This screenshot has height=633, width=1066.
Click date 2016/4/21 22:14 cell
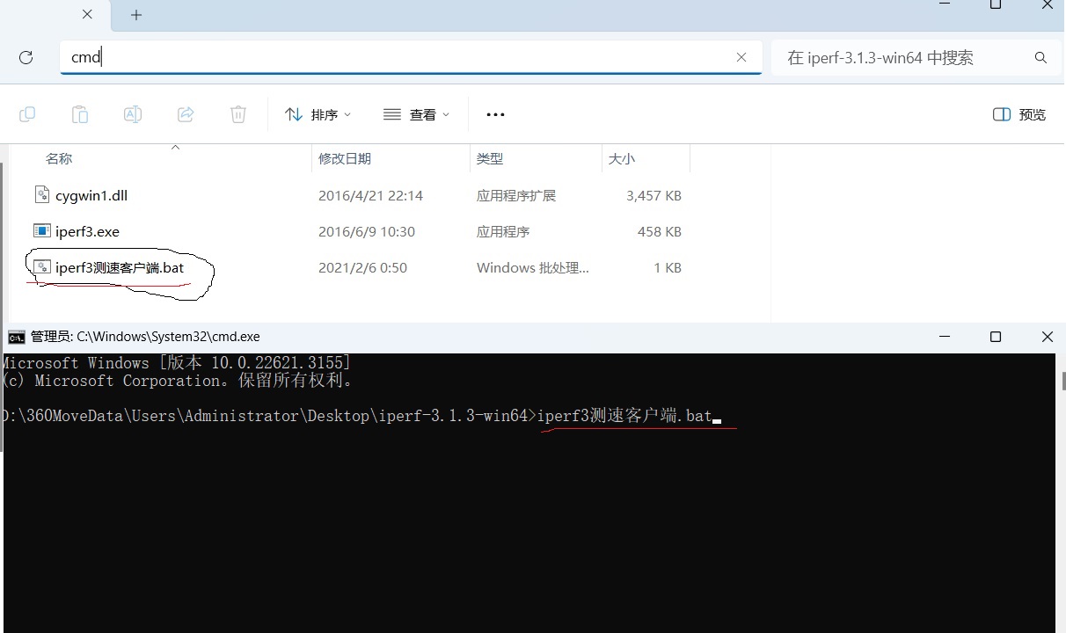pyautogui.click(x=370, y=195)
